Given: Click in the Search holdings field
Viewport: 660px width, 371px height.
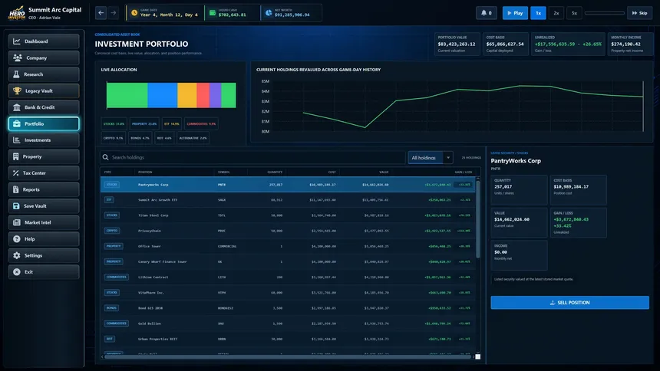Looking at the screenshot, I should pyautogui.click(x=252, y=157).
